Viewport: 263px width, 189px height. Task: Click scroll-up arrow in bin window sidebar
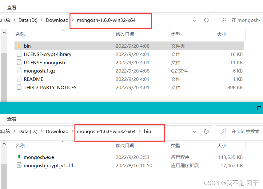tap(4, 144)
